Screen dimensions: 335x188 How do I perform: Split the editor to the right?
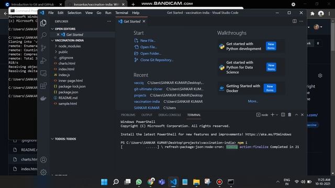click(x=294, y=21)
